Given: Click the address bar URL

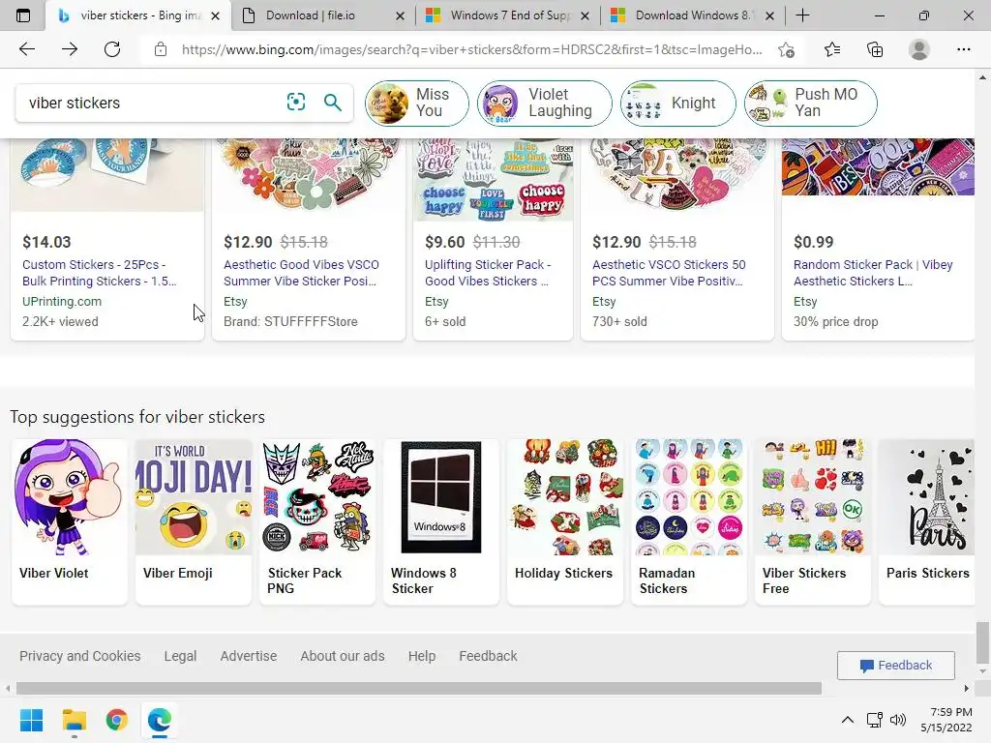Looking at the screenshot, I should coord(471,49).
